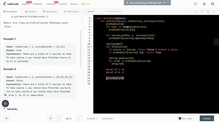The image size is (219, 123).
Task: Click the curly braces format icon
Action: pos(196,11)
